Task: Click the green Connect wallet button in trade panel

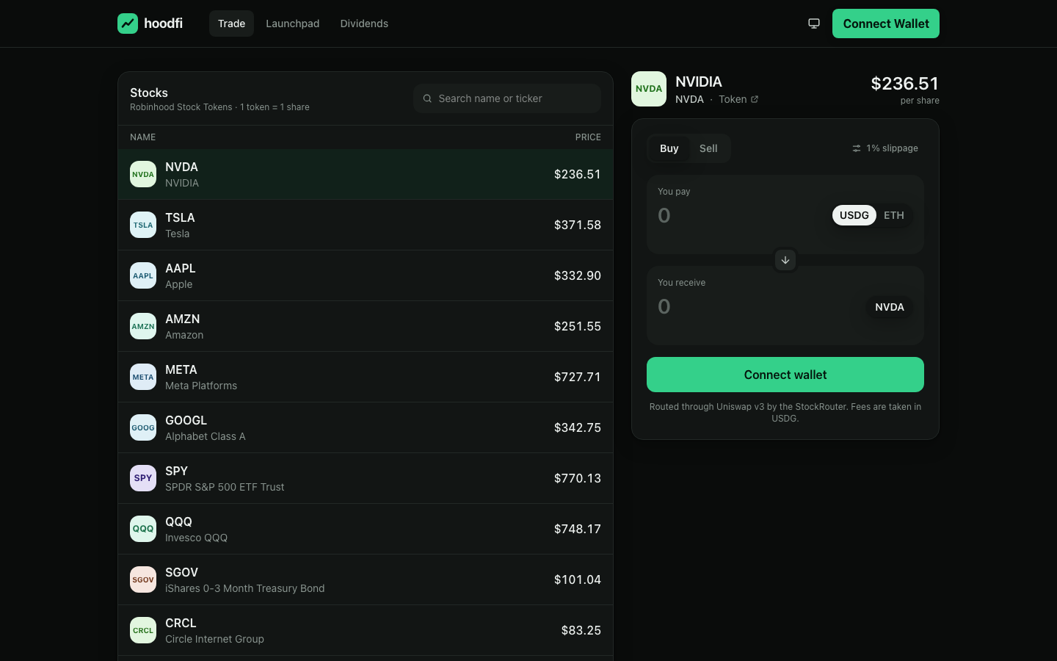Action: [x=785, y=375]
